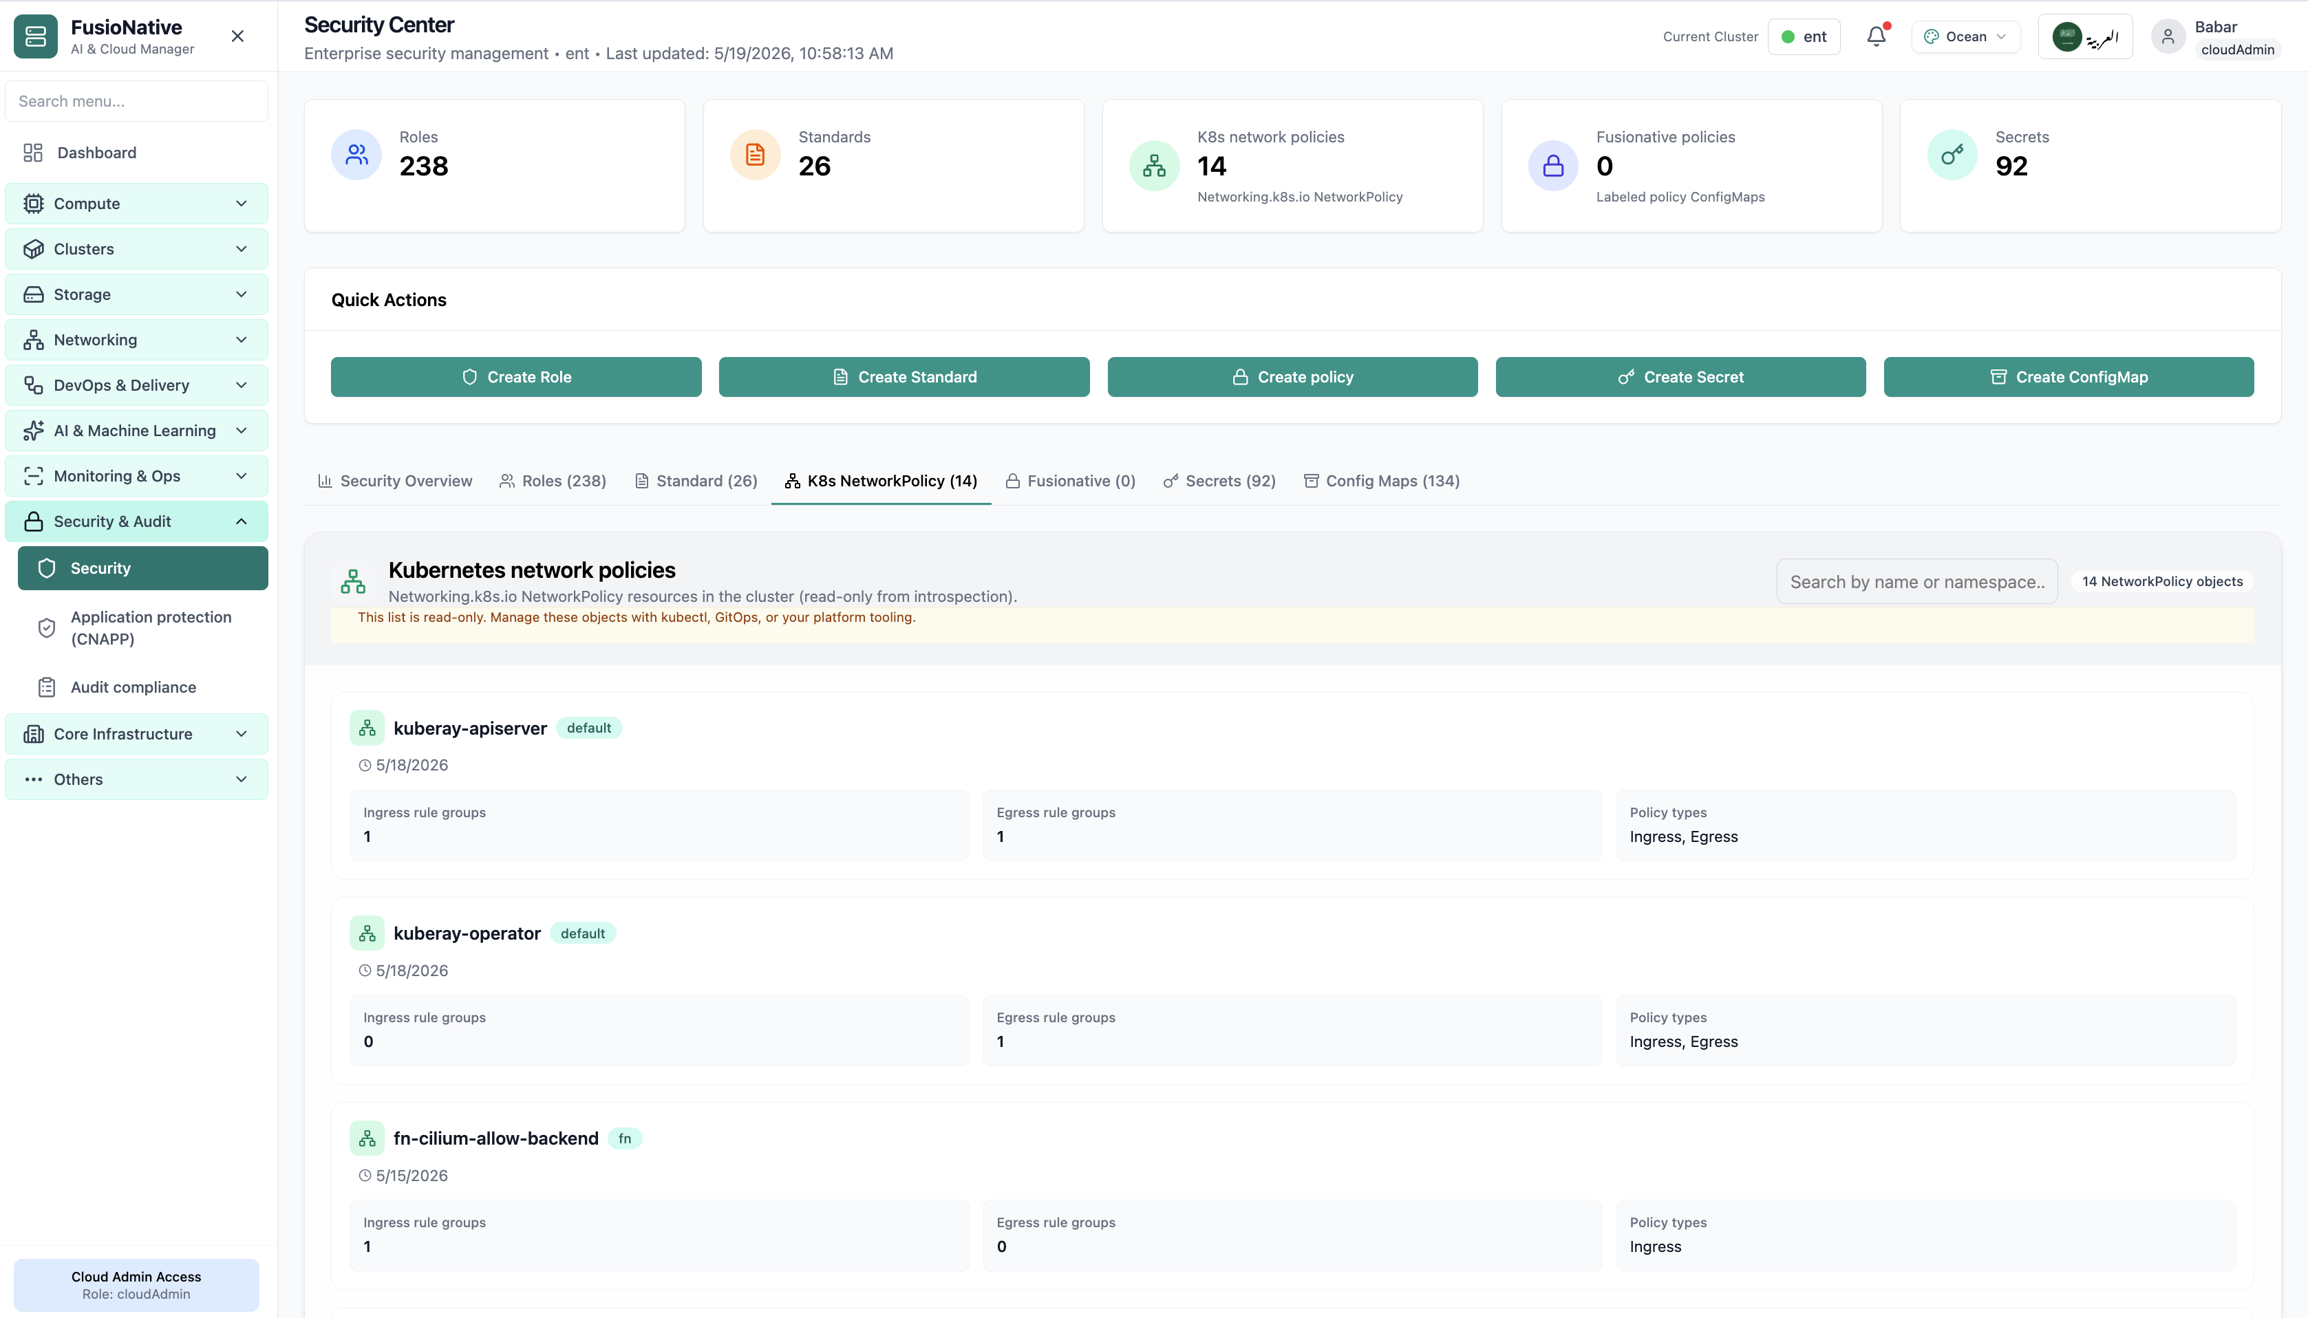Focus the Search menu input field
Image resolution: width=2308 pixels, height=1318 pixels.
[137, 101]
